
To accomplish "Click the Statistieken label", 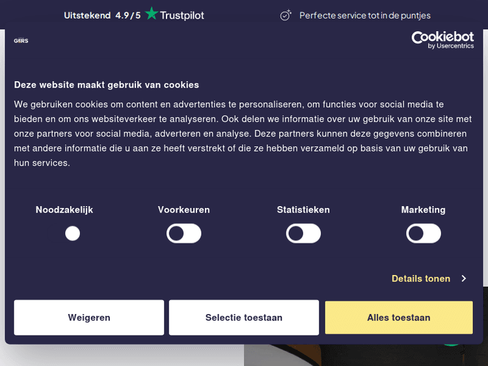I will [x=303, y=210].
